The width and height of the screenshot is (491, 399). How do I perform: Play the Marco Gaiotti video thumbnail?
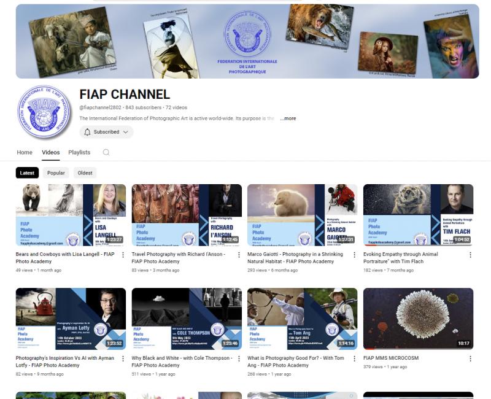click(x=303, y=215)
